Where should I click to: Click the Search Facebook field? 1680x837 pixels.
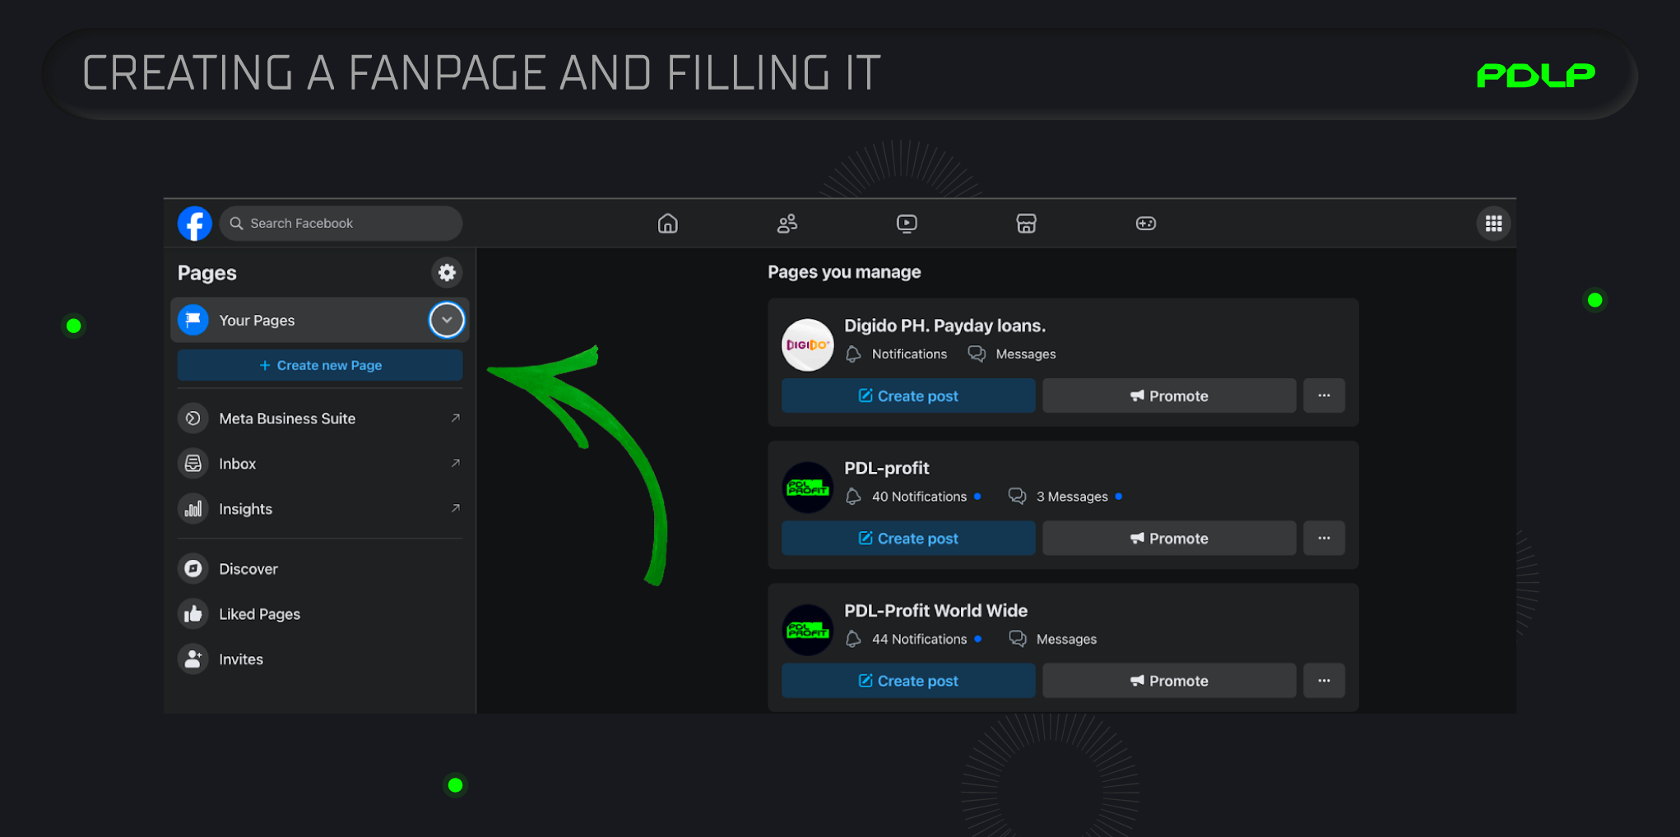pyautogui.click(x=341, y=224)
